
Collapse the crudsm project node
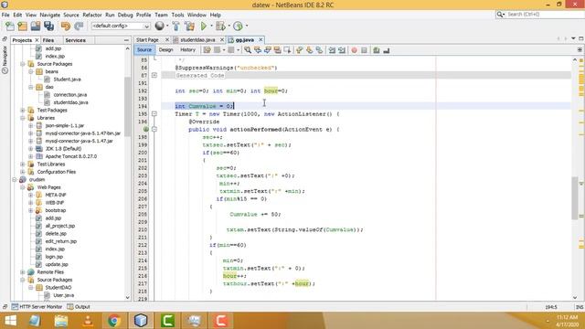pyautogui.click(x=15, y=179)
